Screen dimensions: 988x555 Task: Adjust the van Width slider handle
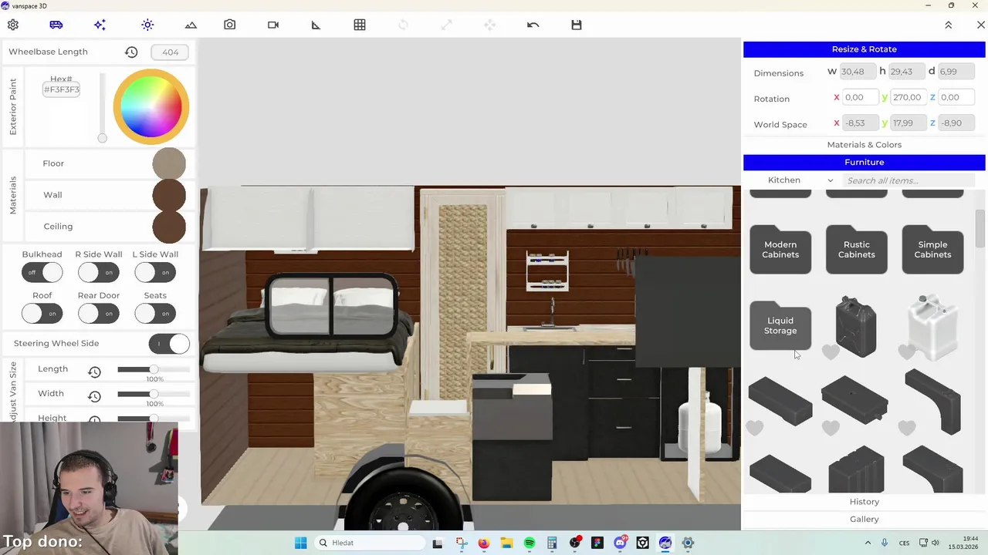point(154,394)
